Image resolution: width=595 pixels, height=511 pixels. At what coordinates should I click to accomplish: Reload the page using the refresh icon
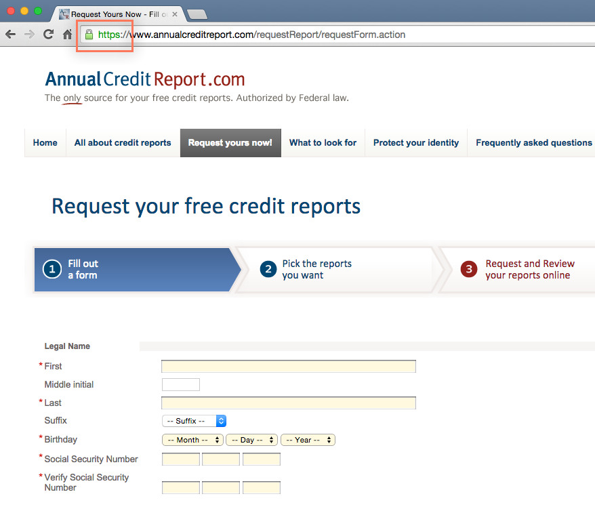point(47,34)
